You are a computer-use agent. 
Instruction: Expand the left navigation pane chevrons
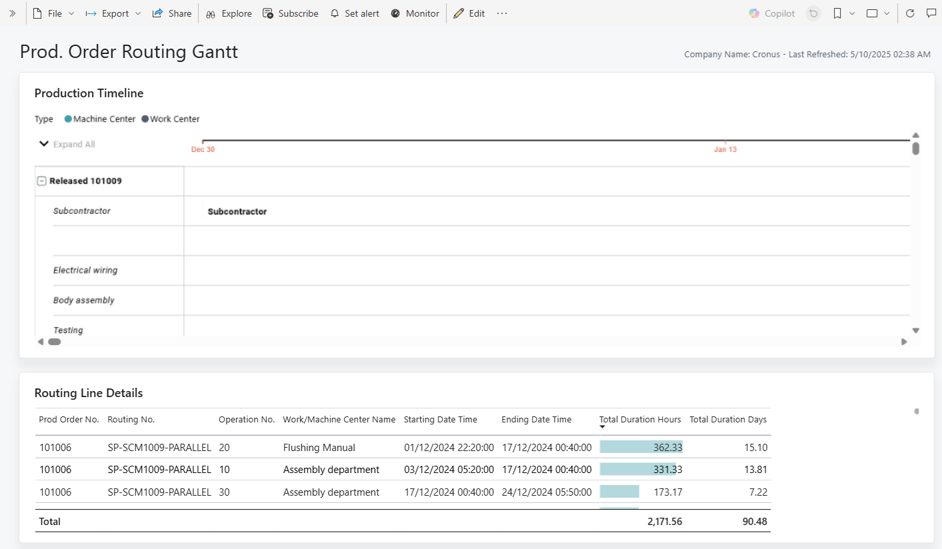[12, 13]
